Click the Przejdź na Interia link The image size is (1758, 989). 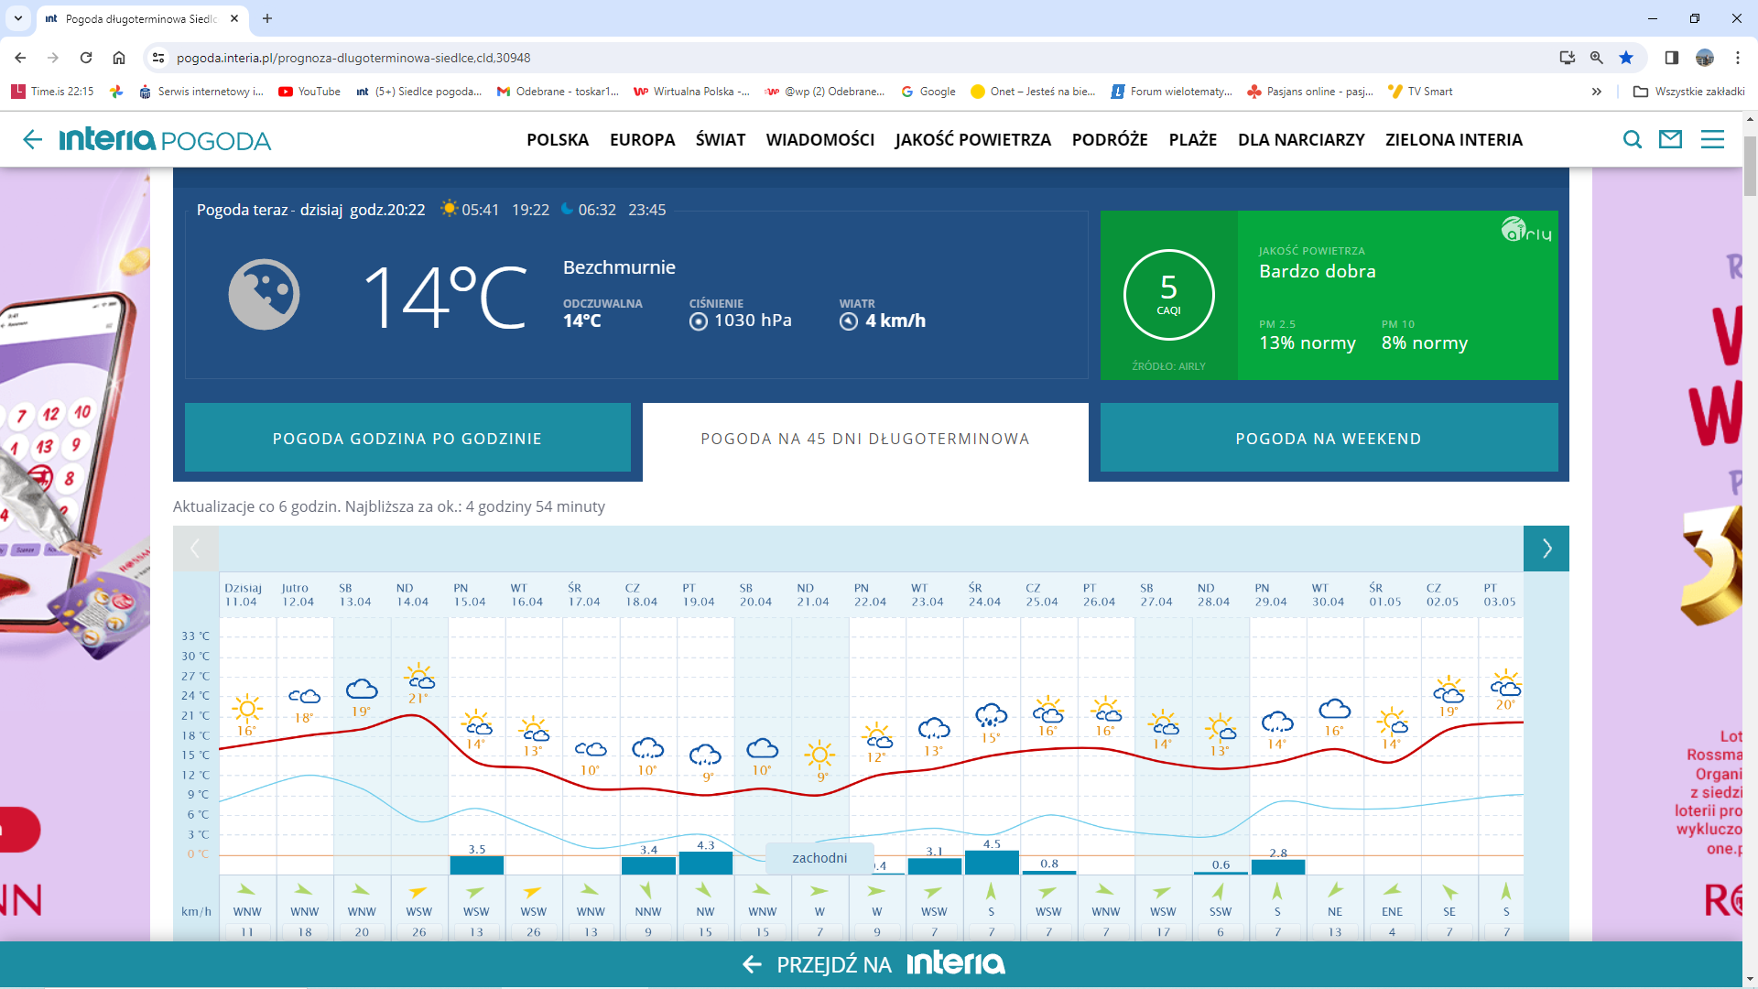[x=873, y=964]
